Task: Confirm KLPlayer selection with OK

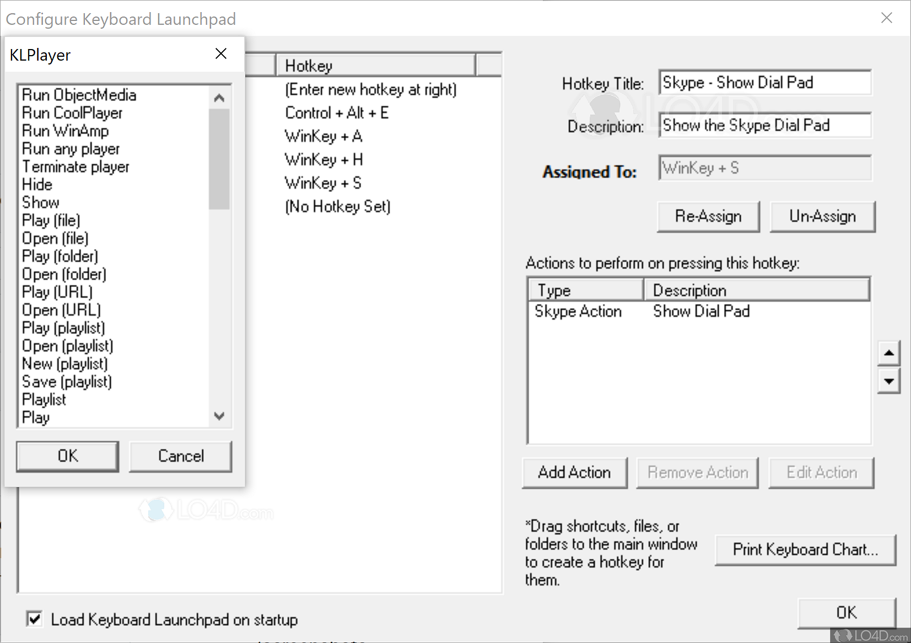Action: click(x=67, y=456)
